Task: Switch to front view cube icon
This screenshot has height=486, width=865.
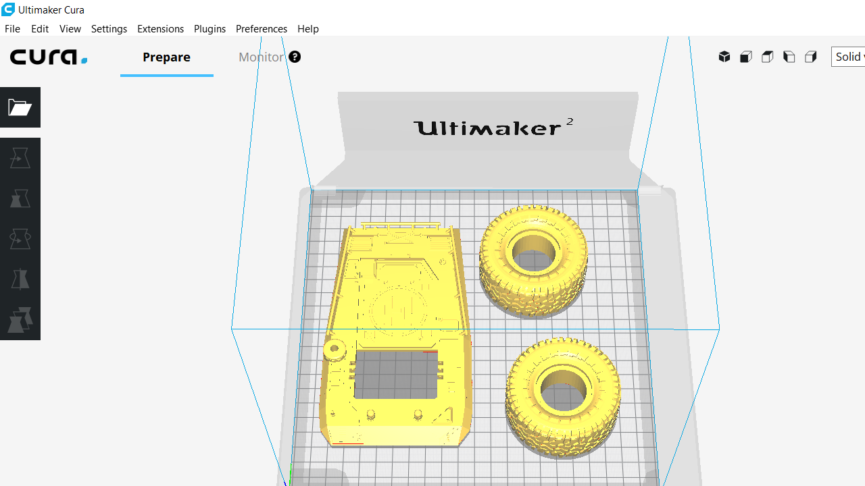Action: (x=746, y=57)
